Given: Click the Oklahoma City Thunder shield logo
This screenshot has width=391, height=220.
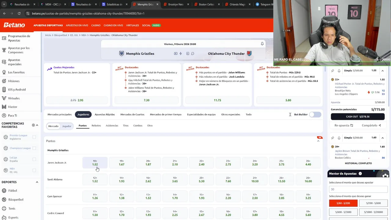Looking at the screenshot, I should [x=249, y=53].
